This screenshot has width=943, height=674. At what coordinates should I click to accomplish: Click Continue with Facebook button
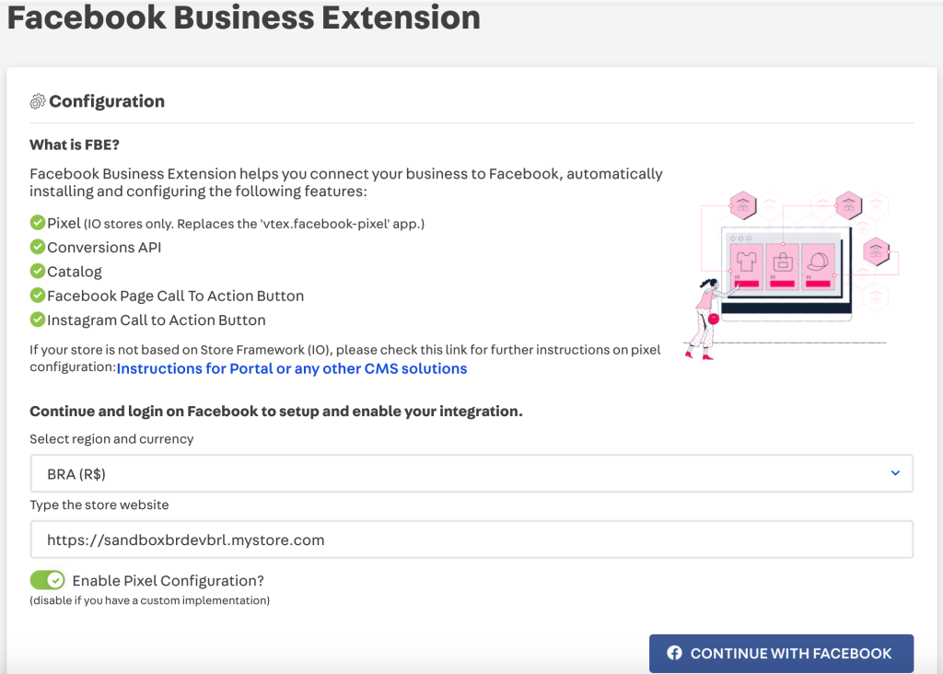(781, 653)
